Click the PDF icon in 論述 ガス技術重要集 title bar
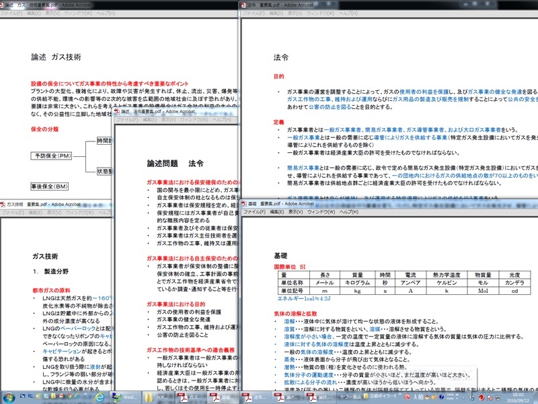 click(x=3, y=5)
